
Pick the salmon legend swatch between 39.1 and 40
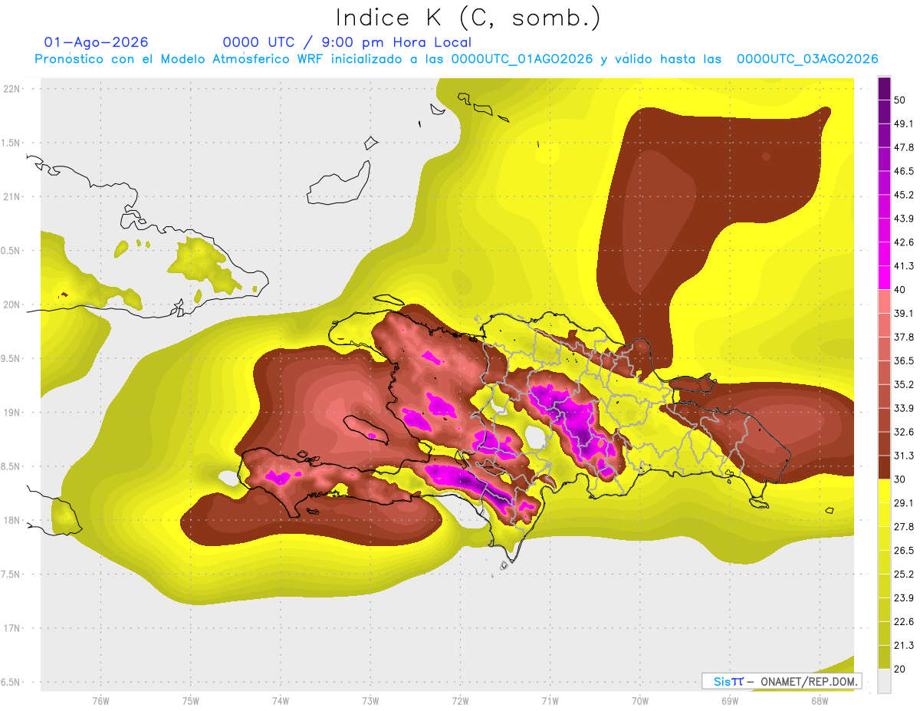(x=884, y=301)
